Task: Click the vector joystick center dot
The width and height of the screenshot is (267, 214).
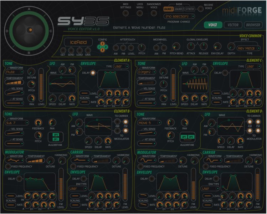Action: 30,30
